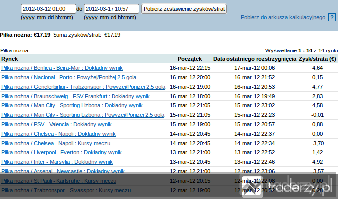Click the start date input field
This screenshot has height=199, width=338.
pos(49,9)
